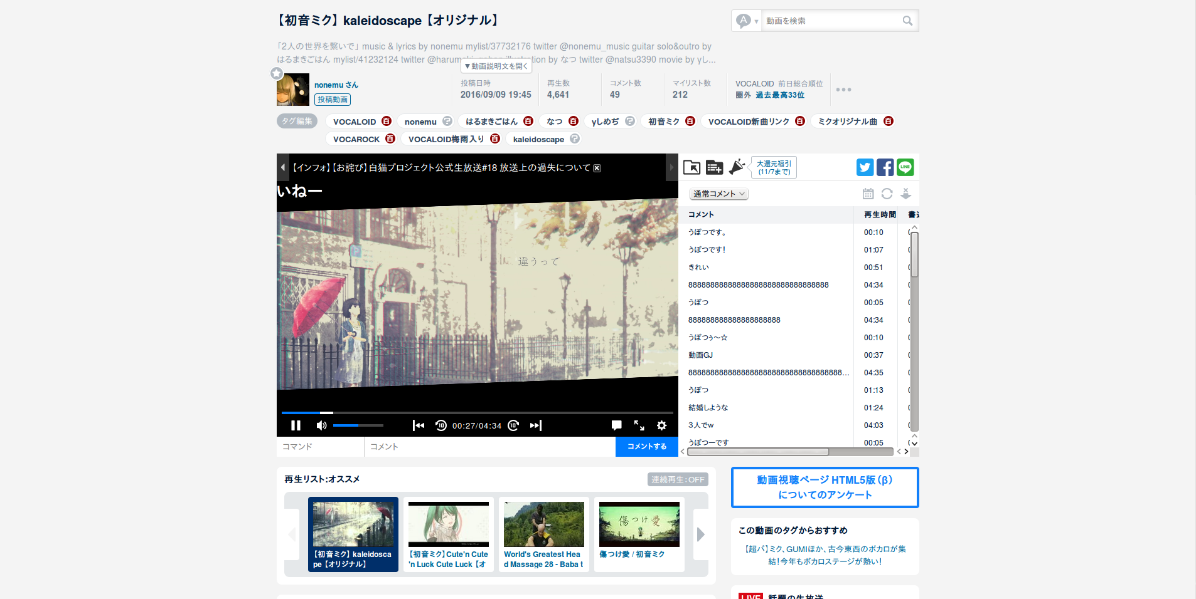Open the search type dropdown next to the search box
1196x599 pixels.
(x=747, y=21)
